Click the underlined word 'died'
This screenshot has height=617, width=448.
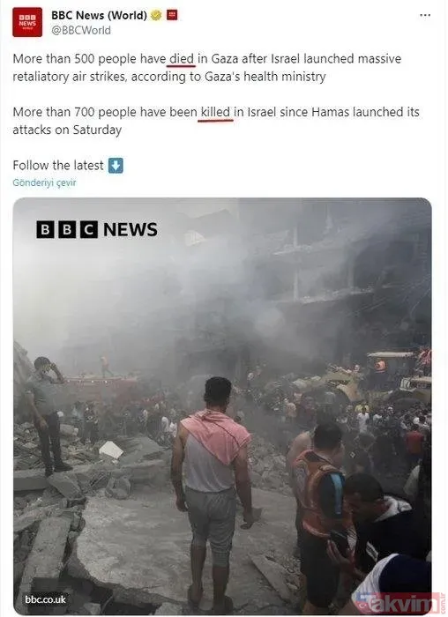182,59
